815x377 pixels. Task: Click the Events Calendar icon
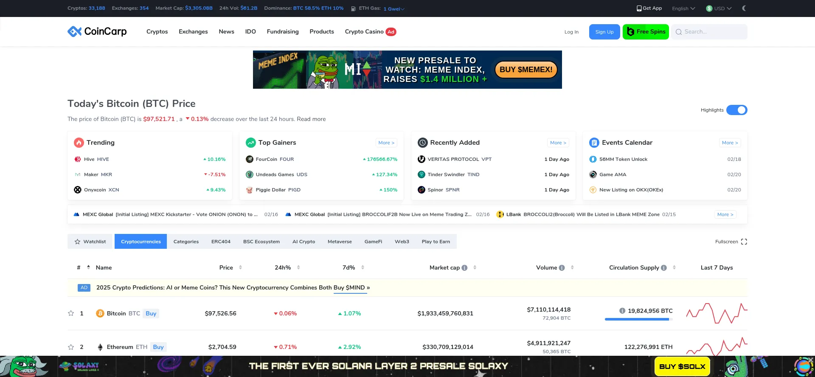[x=594, y=143]
